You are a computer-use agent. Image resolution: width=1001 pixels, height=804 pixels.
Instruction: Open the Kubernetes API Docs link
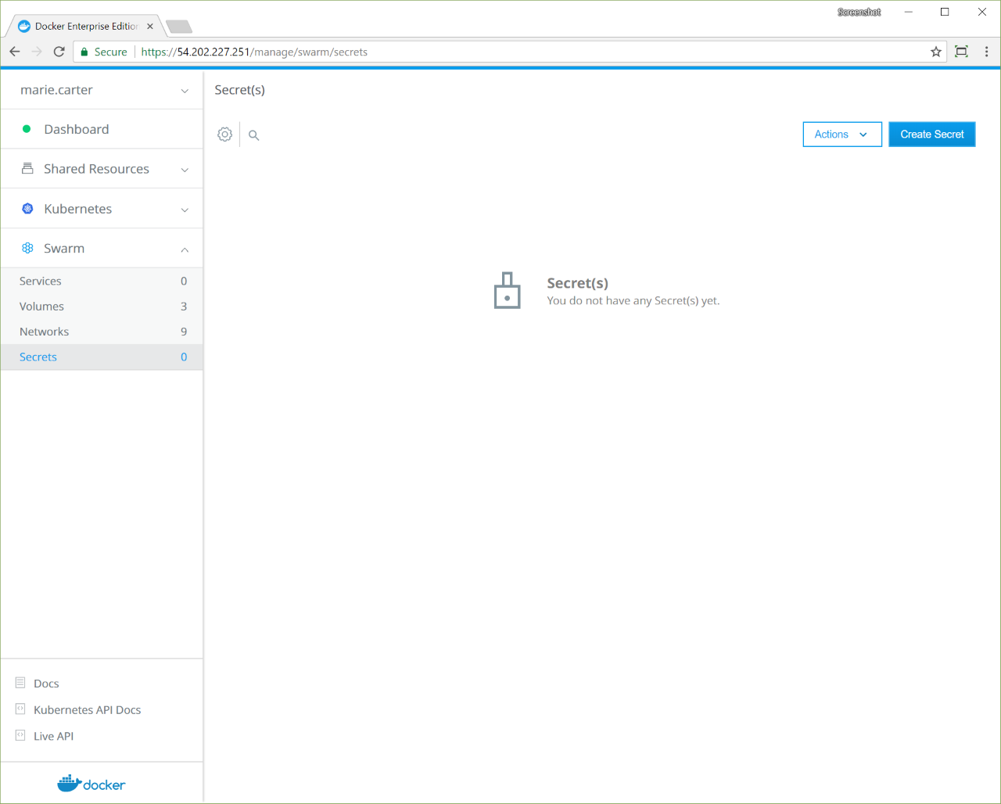(87, 710)
